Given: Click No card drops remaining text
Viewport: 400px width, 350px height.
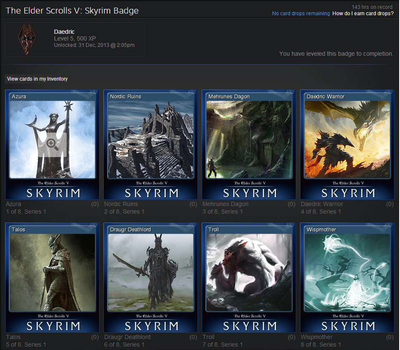Looking at the screenshot, I should (301, 14).
